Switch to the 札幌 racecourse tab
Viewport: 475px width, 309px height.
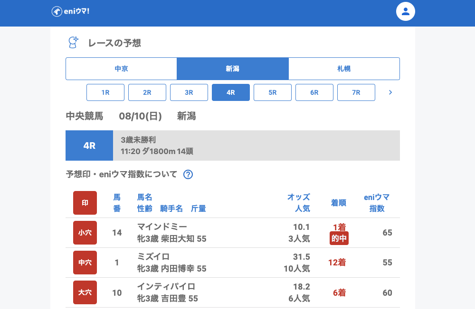click(x=344, y=69)
